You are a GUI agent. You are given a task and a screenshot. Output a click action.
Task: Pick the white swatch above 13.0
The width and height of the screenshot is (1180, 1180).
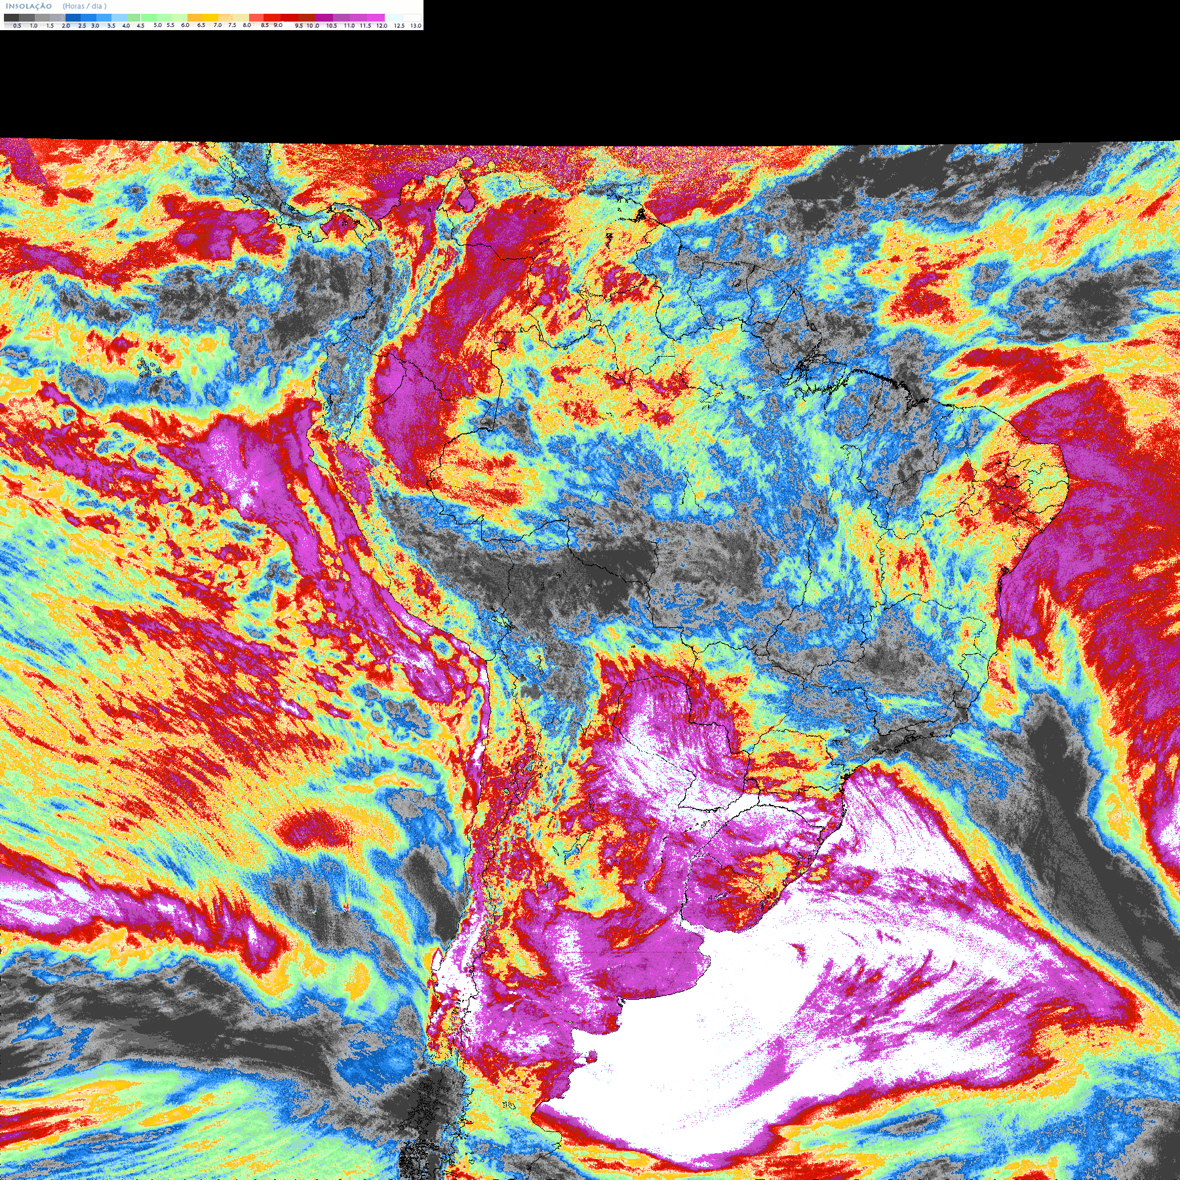tap(412, 18)
